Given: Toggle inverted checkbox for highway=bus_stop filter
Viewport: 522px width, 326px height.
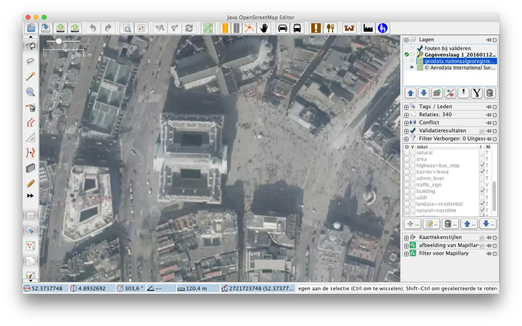Looking at the screenshot, I should [482, 166].
